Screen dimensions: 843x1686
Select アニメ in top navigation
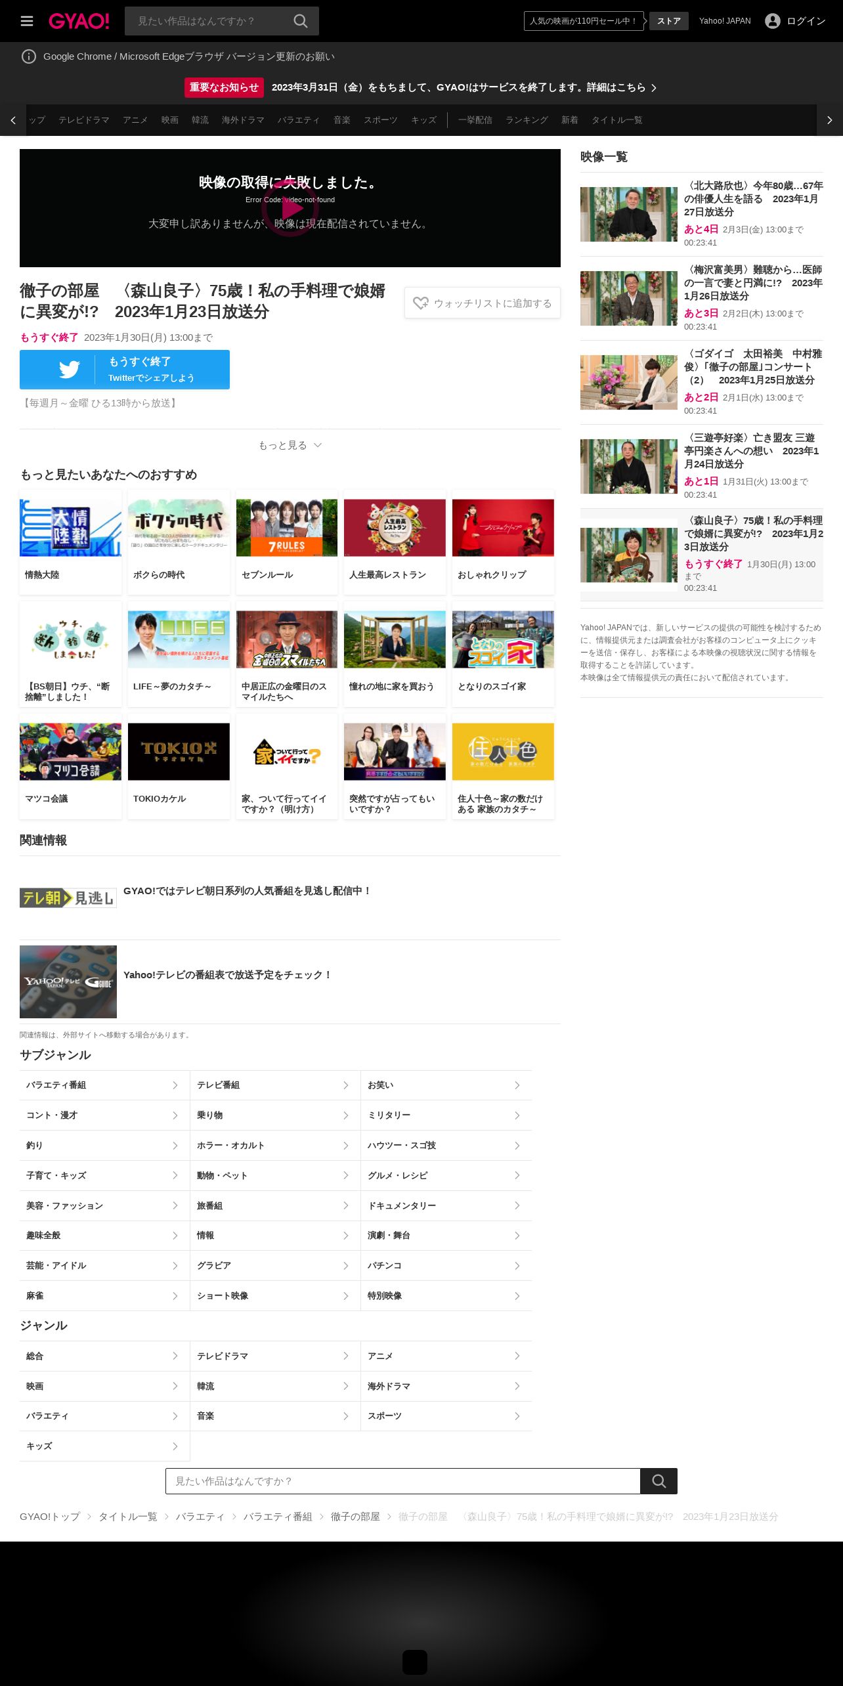tap(135, 120)
